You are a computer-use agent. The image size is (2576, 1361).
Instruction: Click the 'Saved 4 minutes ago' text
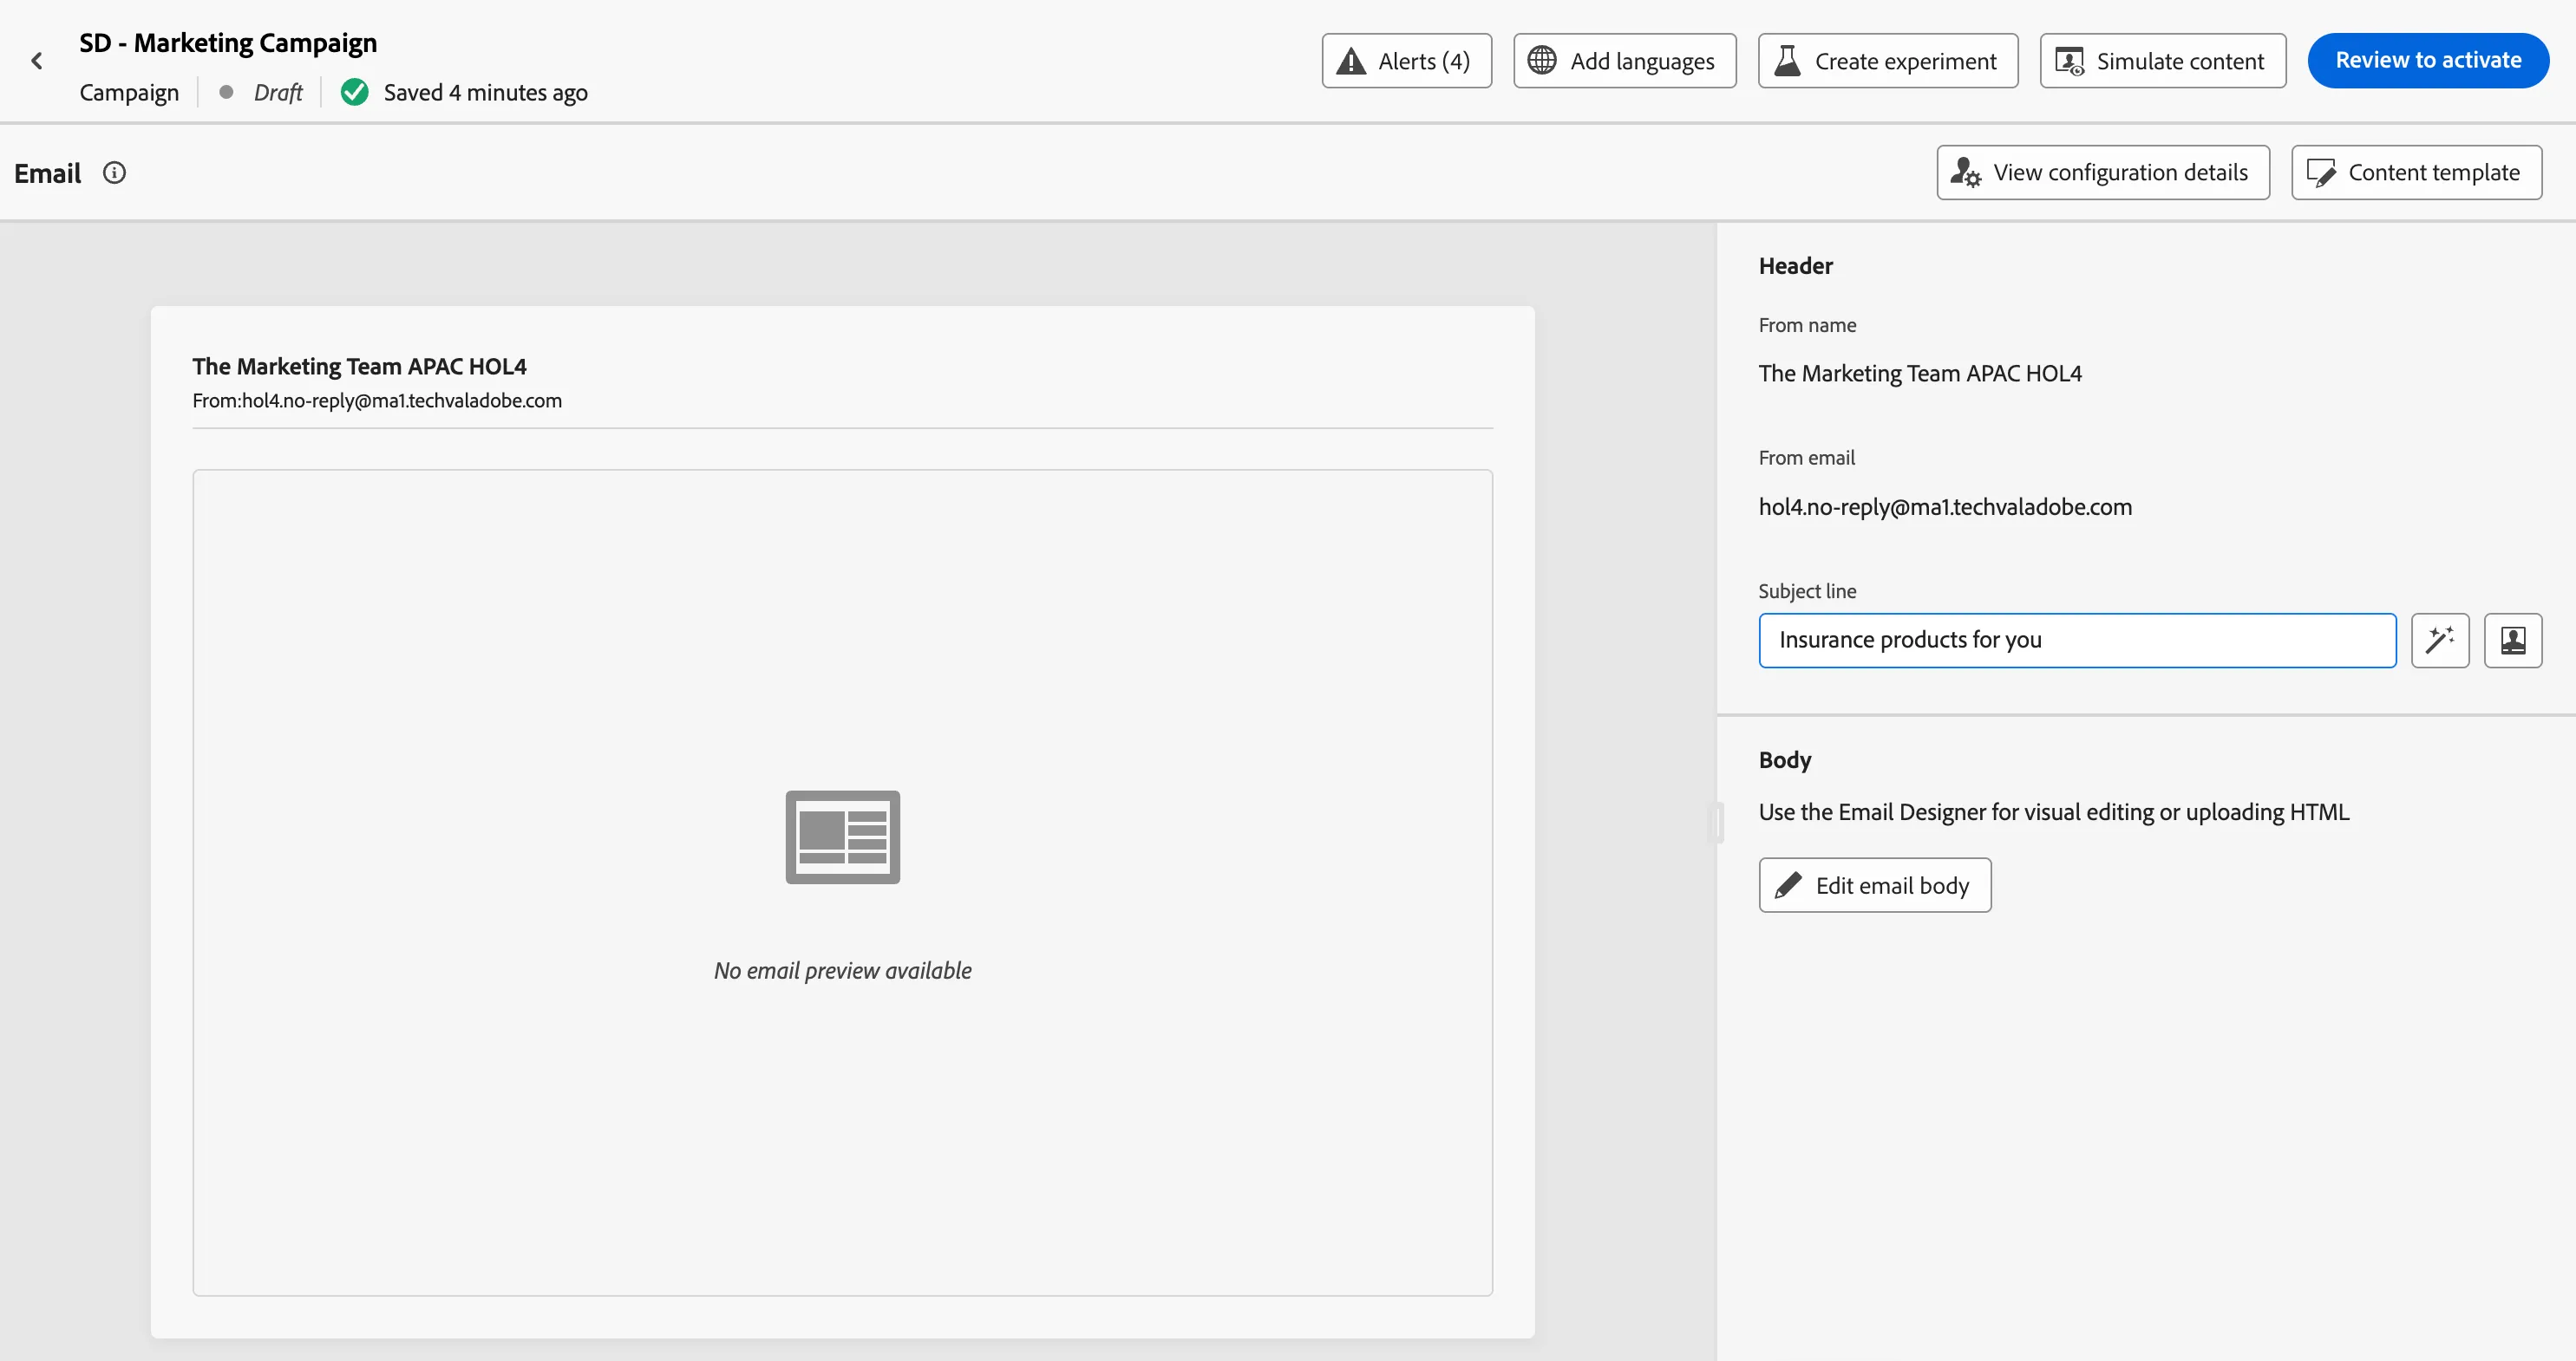(485, 92)
